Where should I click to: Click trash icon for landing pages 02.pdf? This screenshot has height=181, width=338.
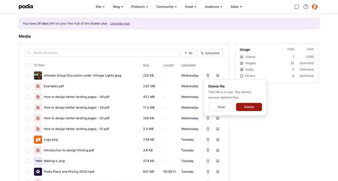tap(208, 118)
